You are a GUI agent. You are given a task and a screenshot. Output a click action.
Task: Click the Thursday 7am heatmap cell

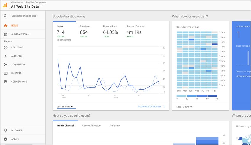(203, 49)
